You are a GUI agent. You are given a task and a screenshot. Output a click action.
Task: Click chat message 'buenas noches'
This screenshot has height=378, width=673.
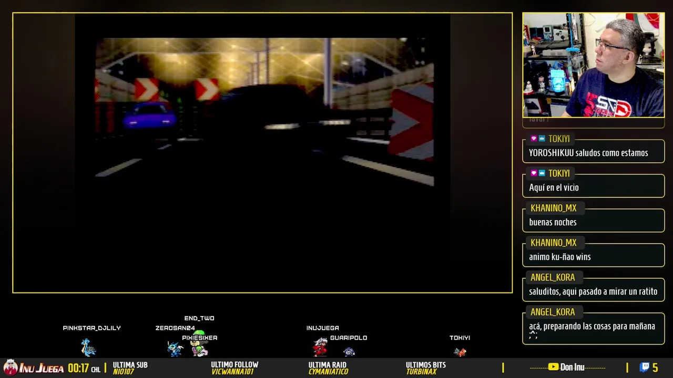click(x=553, y=222)
